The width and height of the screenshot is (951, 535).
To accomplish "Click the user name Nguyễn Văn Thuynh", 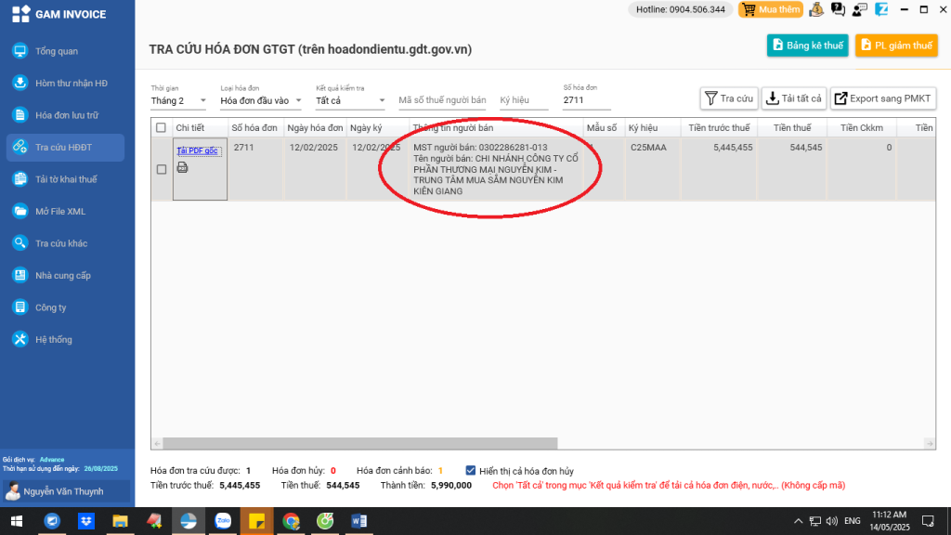I will [64, 492].
